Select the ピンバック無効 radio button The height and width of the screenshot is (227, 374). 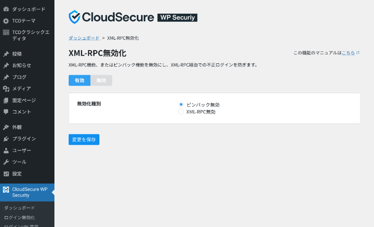(x=181, y=105)
